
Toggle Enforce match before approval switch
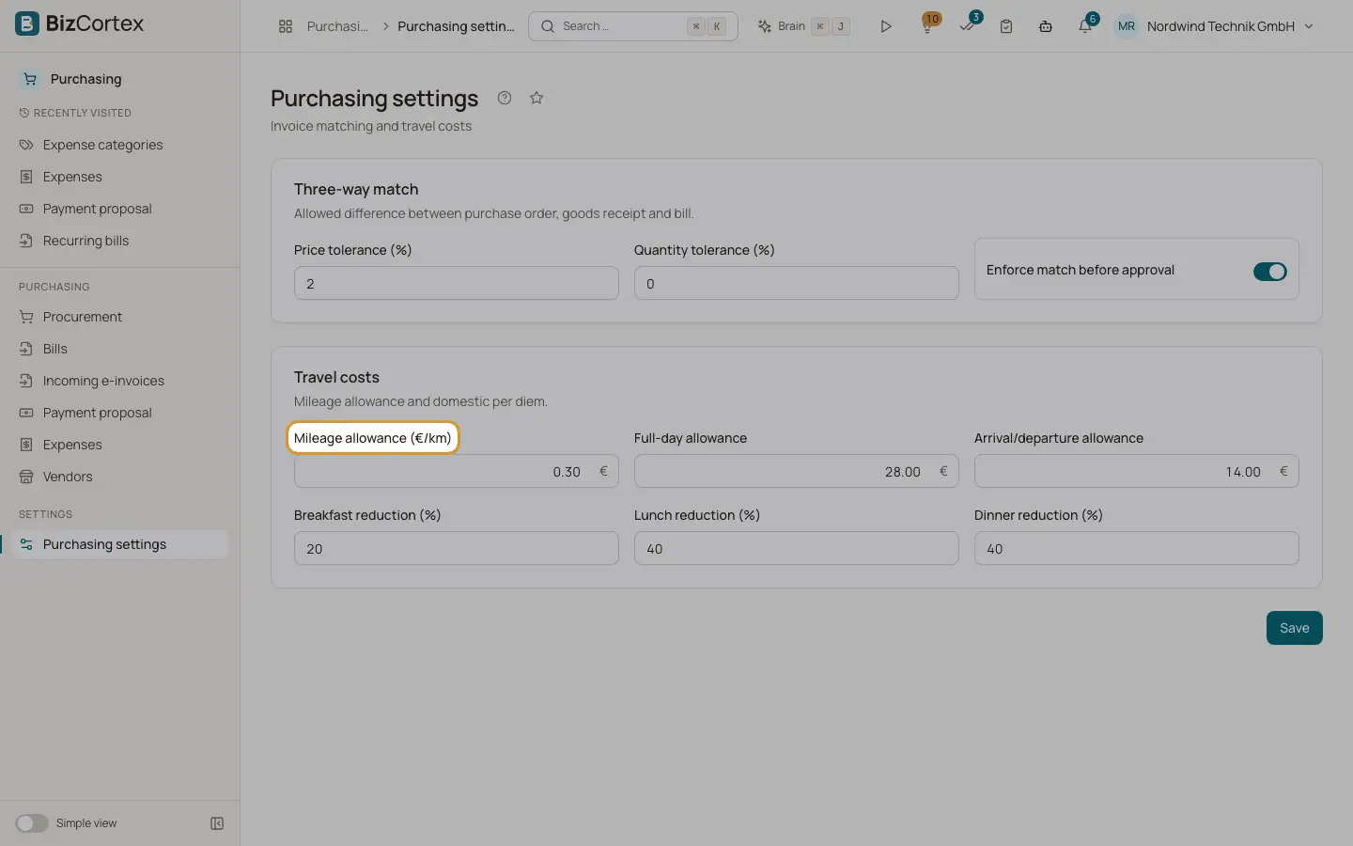1270,271
